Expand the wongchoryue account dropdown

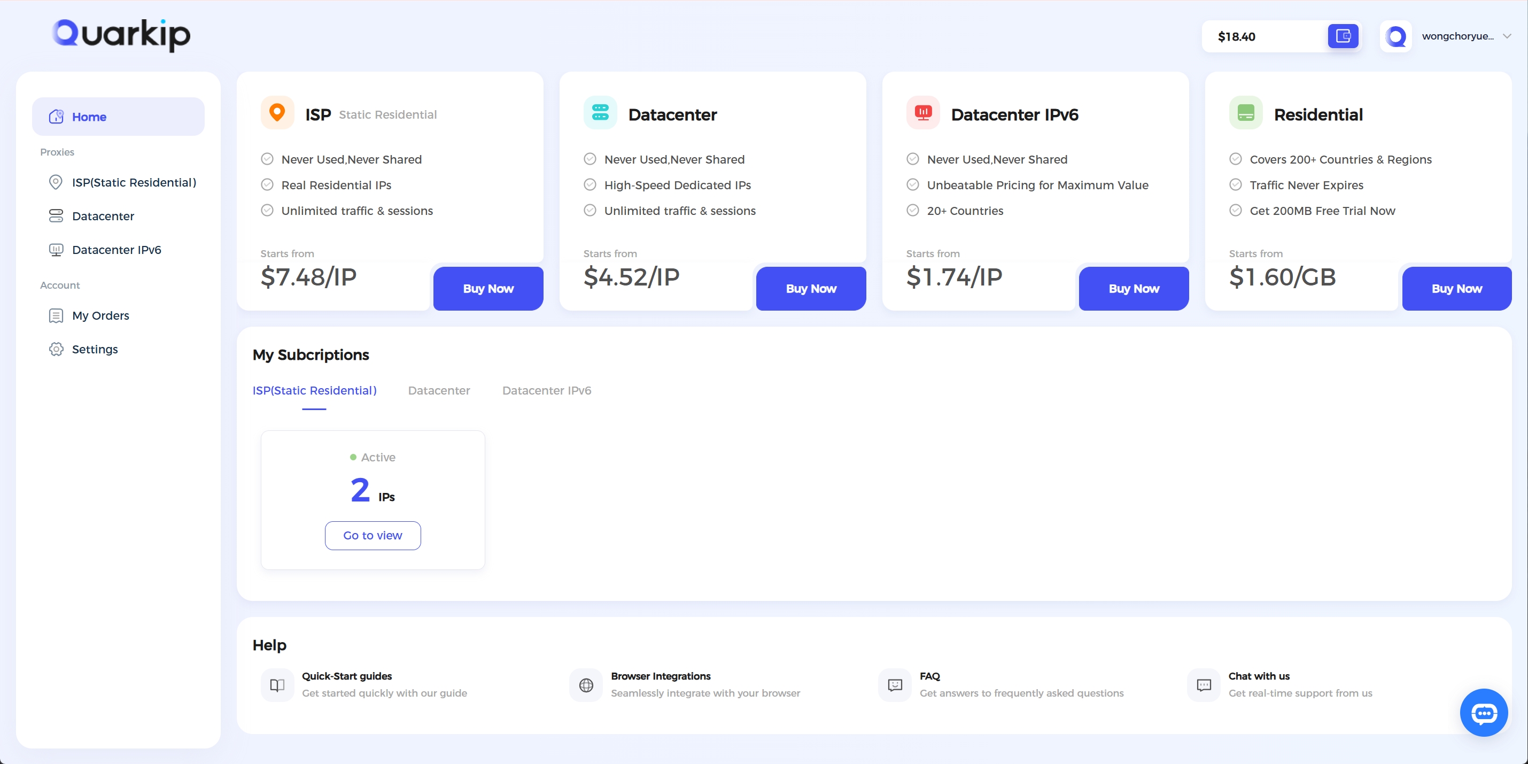[1507, 36]
